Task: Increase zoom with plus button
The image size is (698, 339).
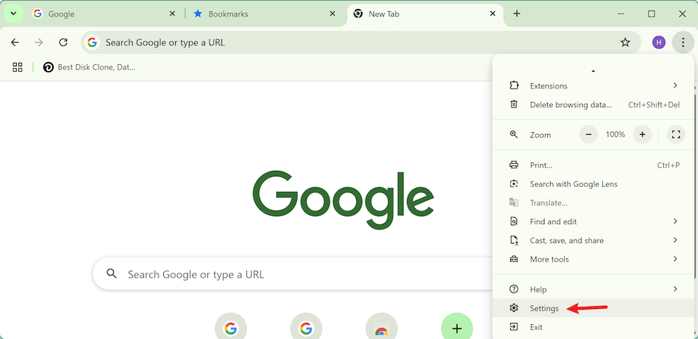Action: (x=642, y=135)
